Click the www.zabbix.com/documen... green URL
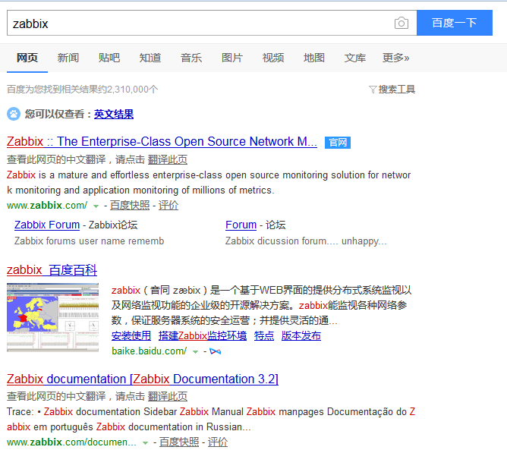The image size is (507, 450). coord(71,442)
